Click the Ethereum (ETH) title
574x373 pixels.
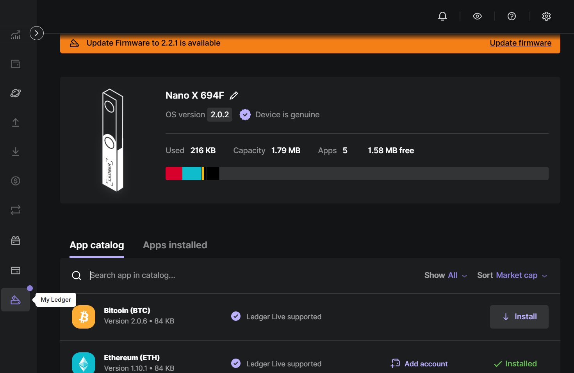(132, 358)
